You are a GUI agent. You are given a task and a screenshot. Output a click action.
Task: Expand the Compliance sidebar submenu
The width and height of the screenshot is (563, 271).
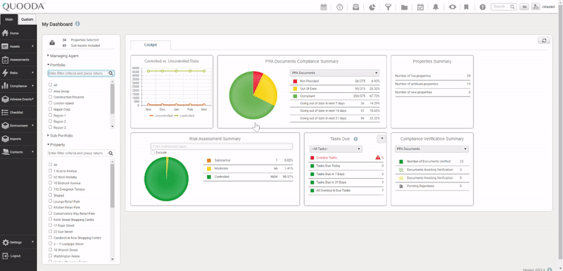tap(32, 86)
